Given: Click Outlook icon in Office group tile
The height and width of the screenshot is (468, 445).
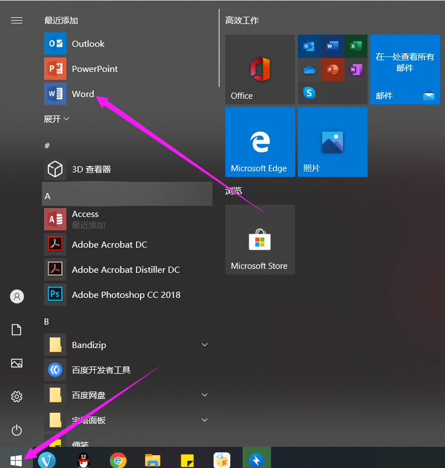Looking at the screenshot, I should pos(309,46).
